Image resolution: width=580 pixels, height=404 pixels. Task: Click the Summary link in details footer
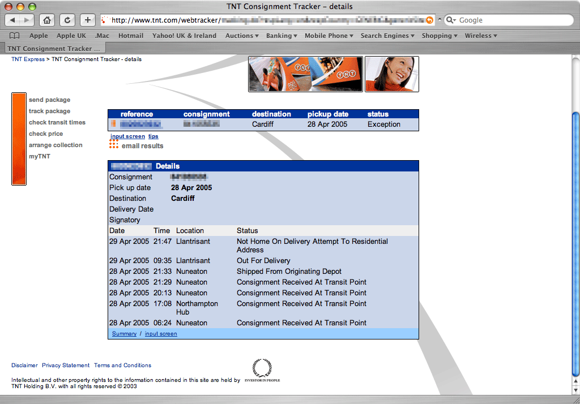(124, 334)
